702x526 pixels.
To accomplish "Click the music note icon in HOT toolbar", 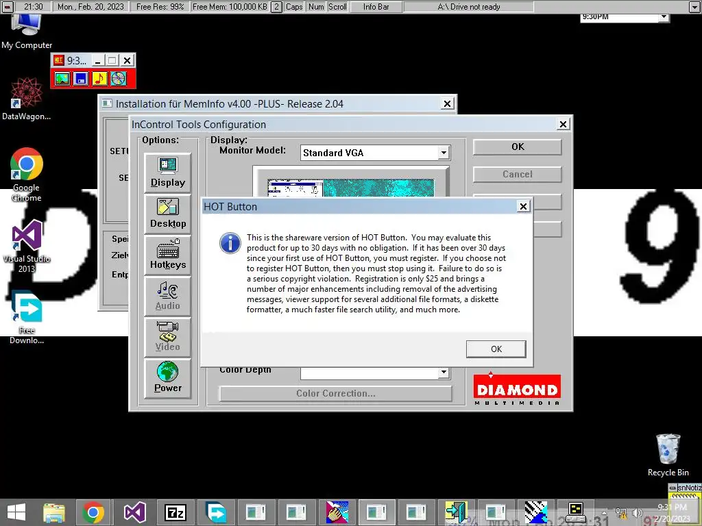I will 100,79.
